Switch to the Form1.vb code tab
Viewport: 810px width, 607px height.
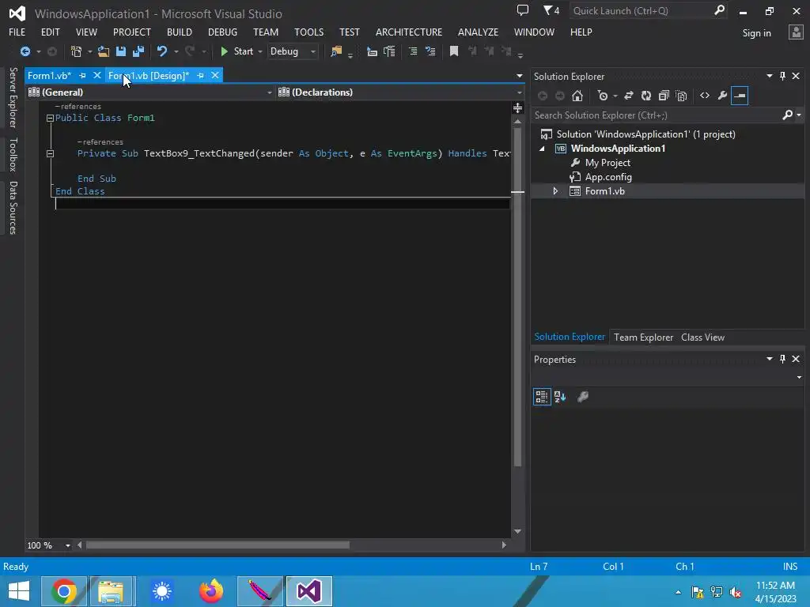click(49, 75)
